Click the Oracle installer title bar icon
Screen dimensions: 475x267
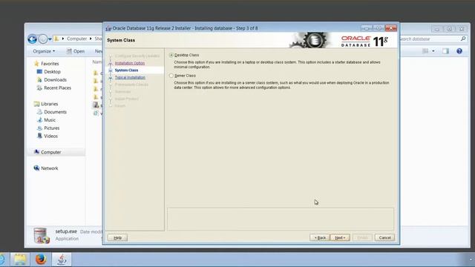[108, 28]
